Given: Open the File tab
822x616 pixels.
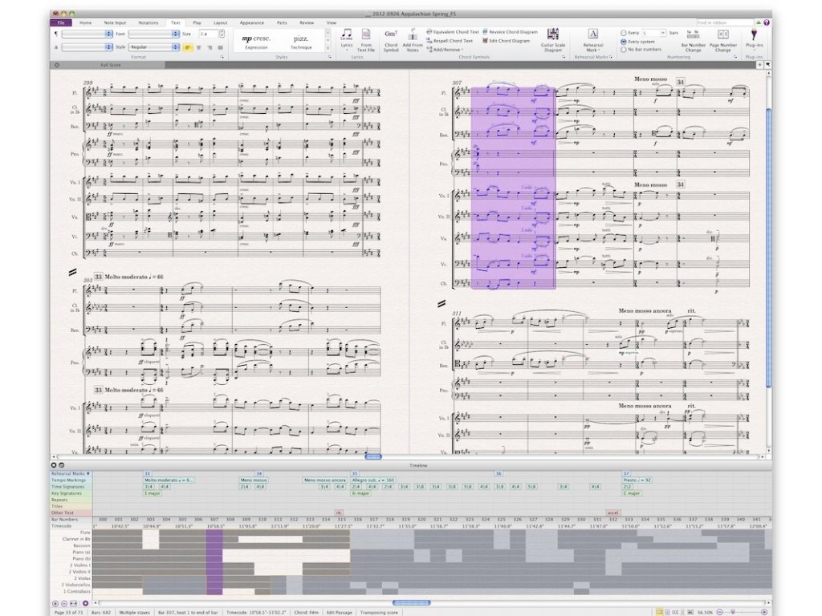Looking at the screenshot, I should pos(61,22).
